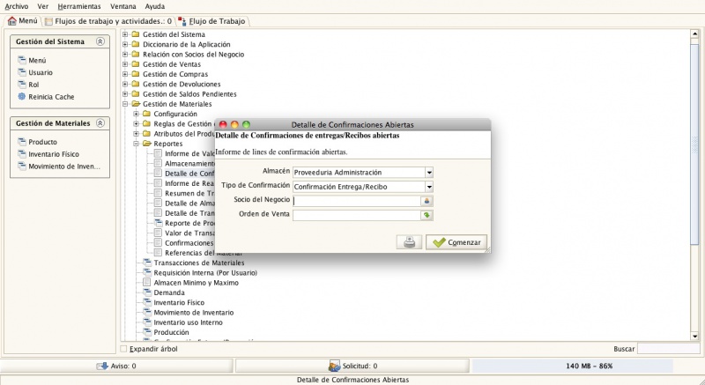Collapse the Reportes subfolder

click(x=136, y=144)
